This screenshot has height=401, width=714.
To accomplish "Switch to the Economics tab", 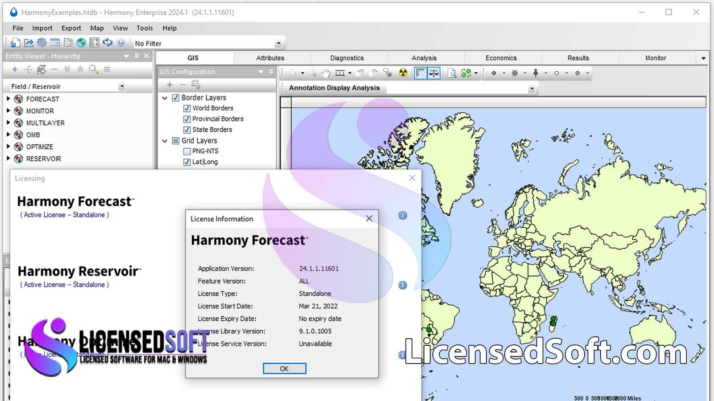I will [x=501, y=58].
